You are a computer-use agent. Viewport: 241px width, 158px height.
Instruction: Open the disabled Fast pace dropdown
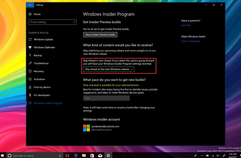click(106, 98)
